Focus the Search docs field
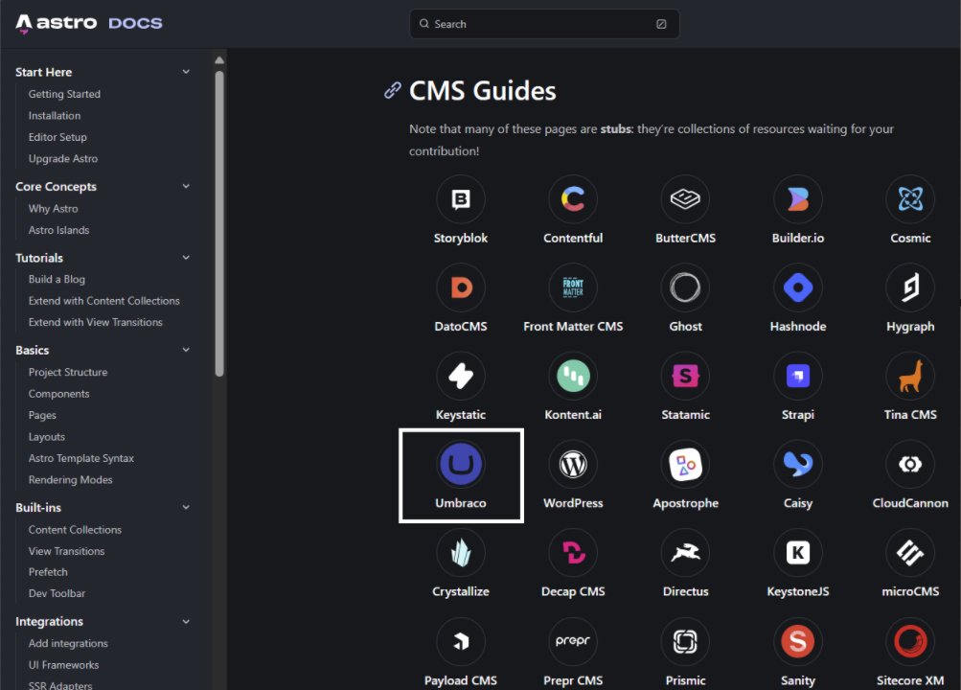The height and width of the screenshot is (690, 961). [x=544, y=24]
